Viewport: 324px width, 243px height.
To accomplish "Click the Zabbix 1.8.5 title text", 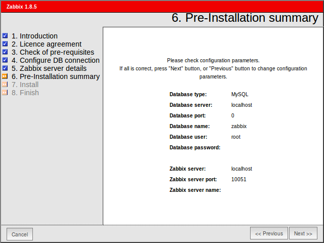I will (21, 7).
